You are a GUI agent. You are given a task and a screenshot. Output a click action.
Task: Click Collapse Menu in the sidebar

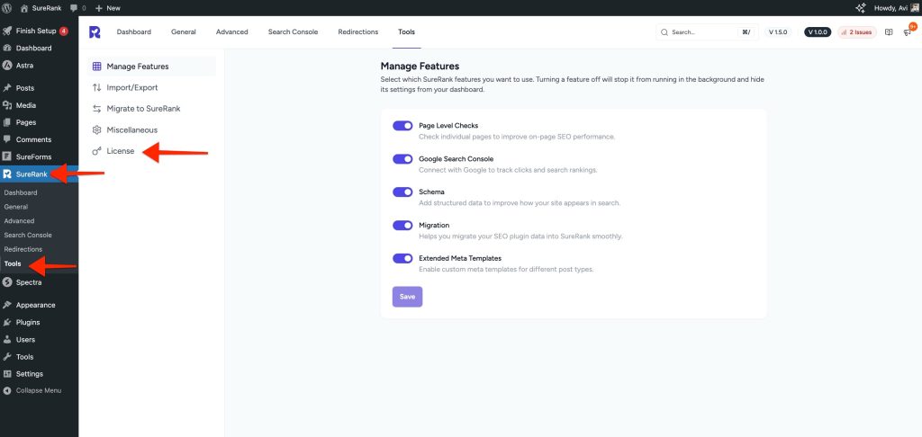38,390
